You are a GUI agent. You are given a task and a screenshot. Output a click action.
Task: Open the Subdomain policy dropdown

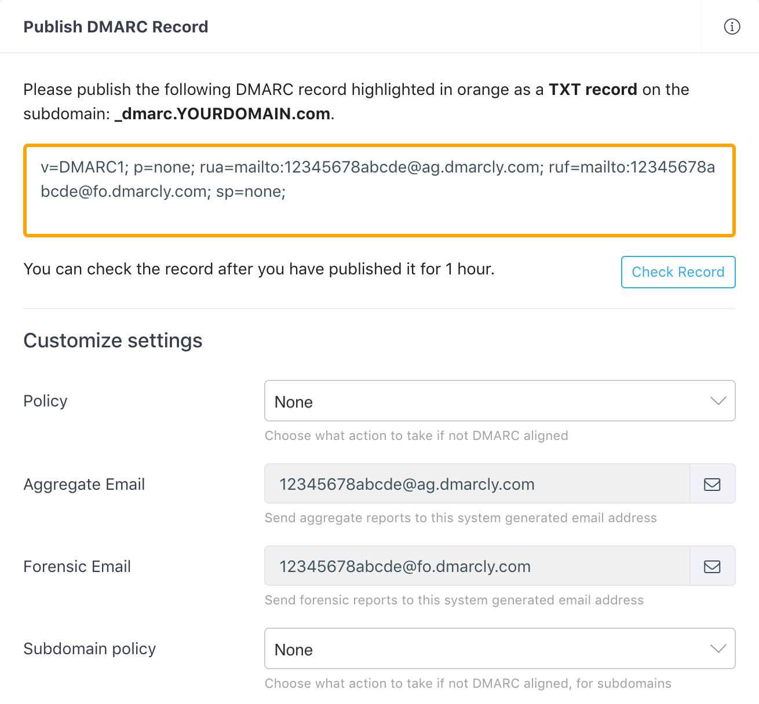pyautogui.click(x=499, y=649)
